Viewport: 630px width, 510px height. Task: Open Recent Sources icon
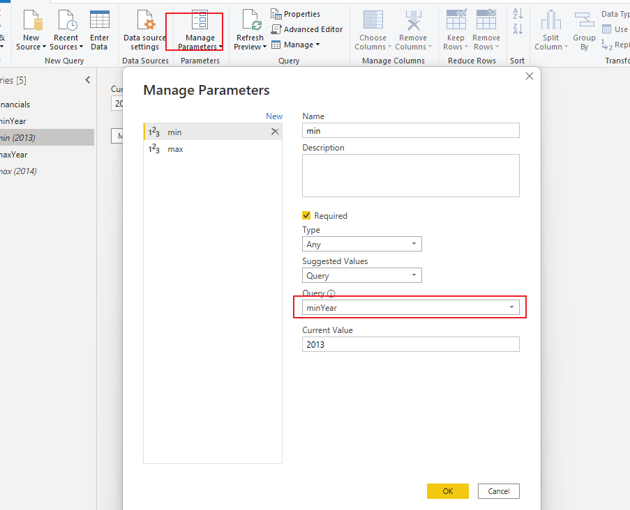tap(68, 20)
